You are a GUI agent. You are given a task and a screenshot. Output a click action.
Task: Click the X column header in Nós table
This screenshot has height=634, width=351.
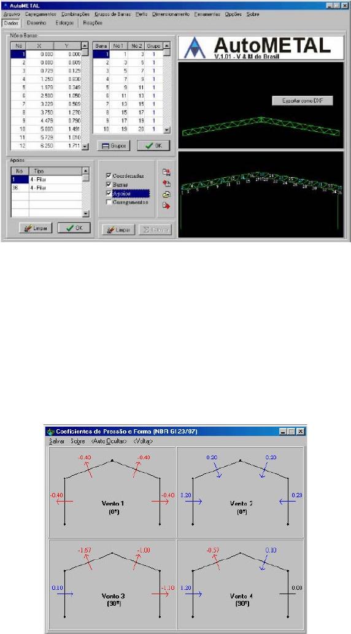[x=40, y=46]
